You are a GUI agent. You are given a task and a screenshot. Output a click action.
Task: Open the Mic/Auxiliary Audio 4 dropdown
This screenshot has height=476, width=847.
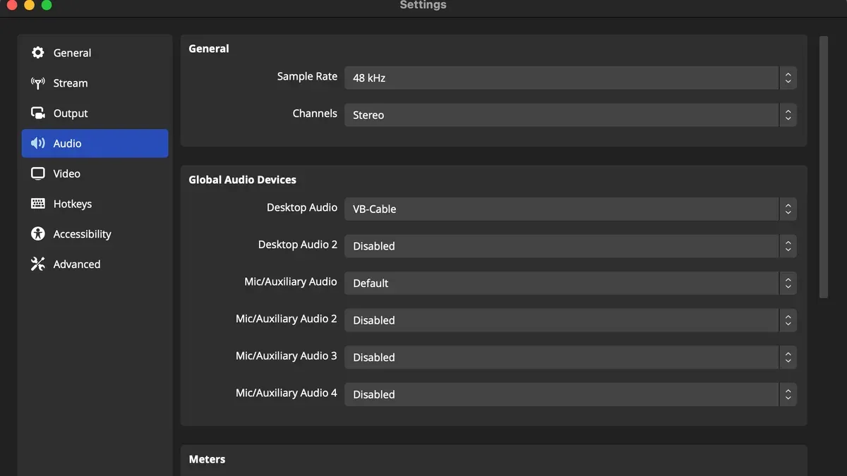click(570, 394)
